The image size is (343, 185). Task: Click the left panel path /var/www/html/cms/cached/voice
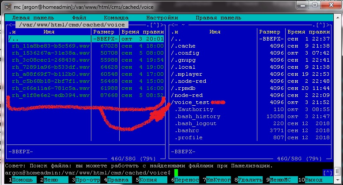pyautogui.click(x=72, y=25)
